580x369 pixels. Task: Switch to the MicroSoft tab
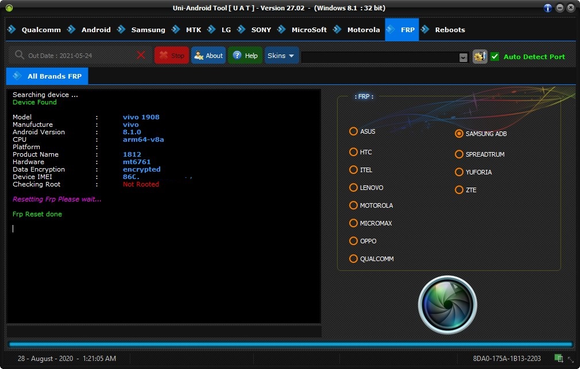coord(302,30)
